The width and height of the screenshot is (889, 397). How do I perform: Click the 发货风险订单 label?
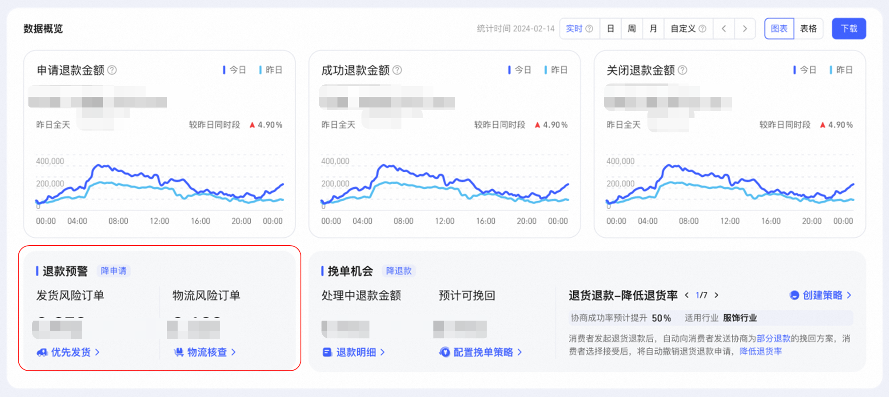coord(70,296)
